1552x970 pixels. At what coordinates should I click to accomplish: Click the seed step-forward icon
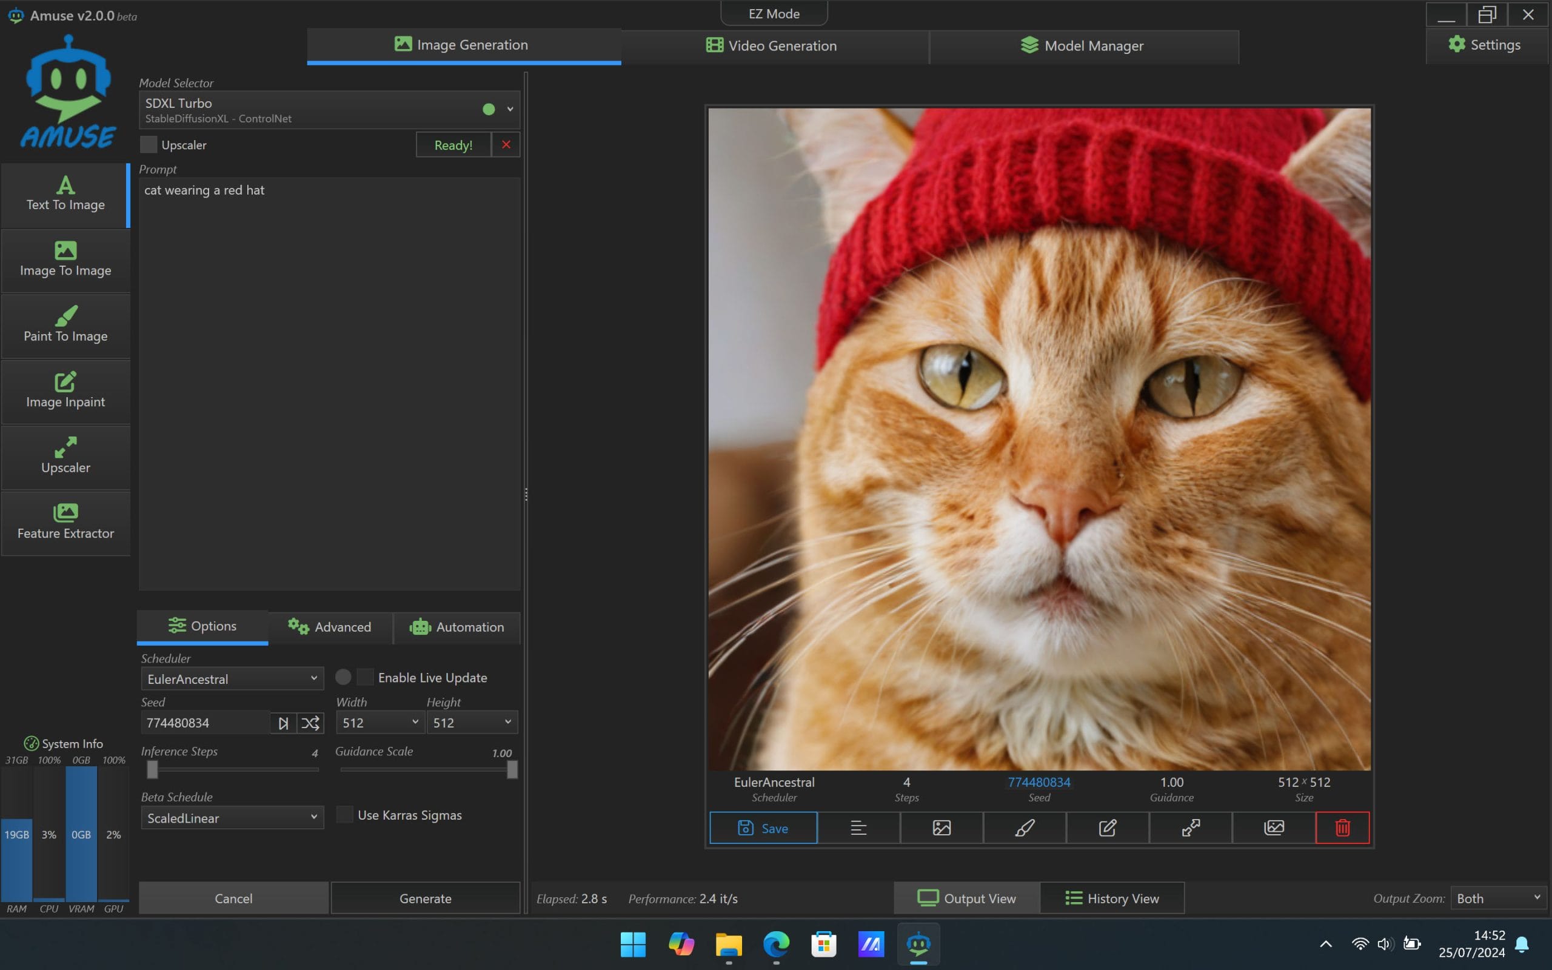pyautogui.click(x=283, y=723)
